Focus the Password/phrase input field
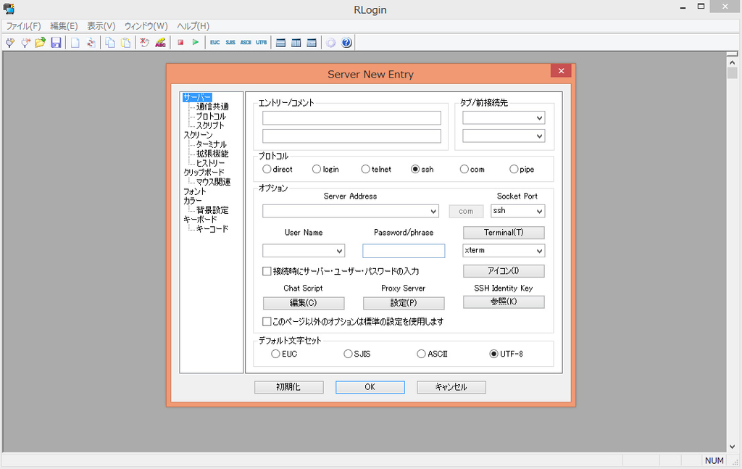Image resolution: width=742 pixels, height=469 pixels. coord(404,250)
